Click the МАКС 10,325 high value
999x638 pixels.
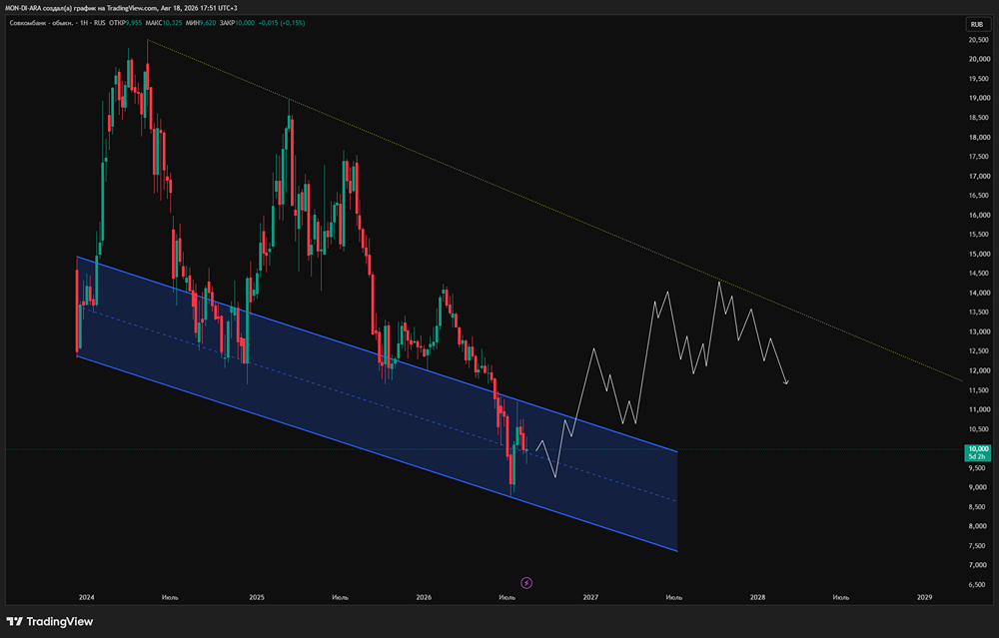click(163, 23)
